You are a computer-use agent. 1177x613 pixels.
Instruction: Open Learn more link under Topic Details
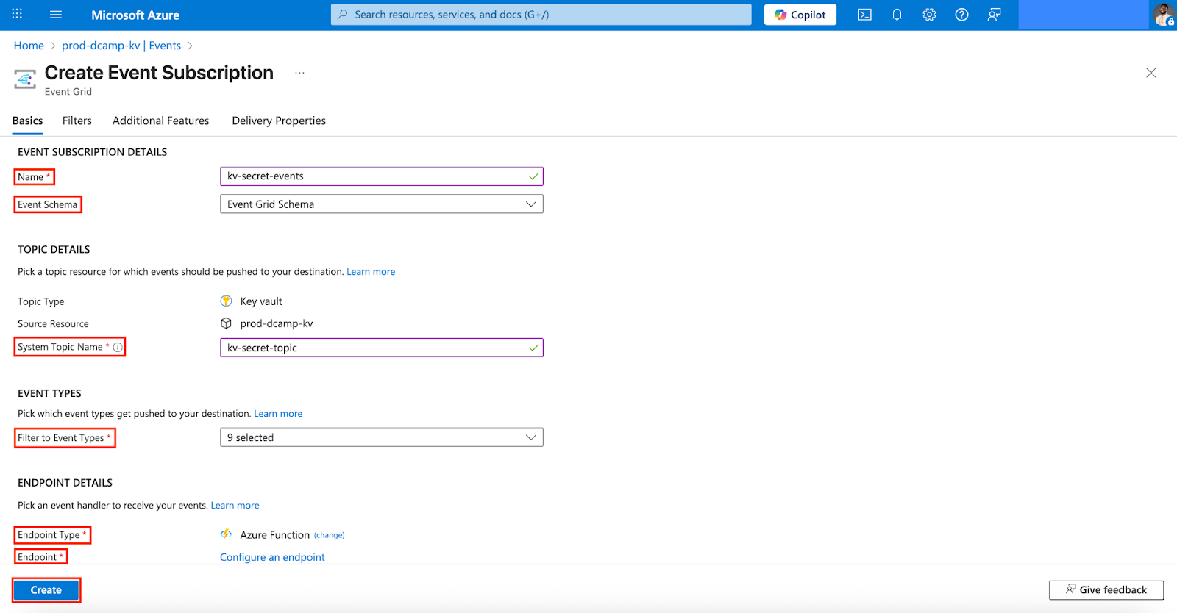click(371, 272)
